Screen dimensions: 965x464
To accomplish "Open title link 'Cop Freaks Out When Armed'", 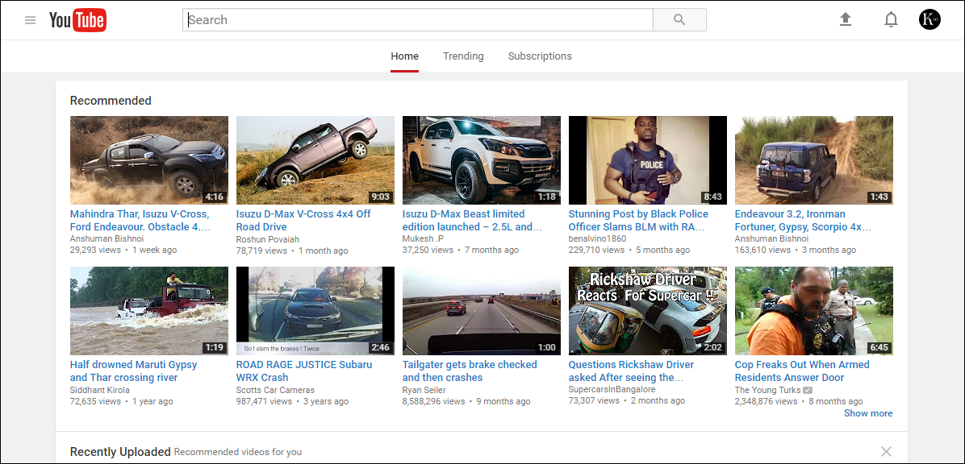I will click(x=802, y=371).
